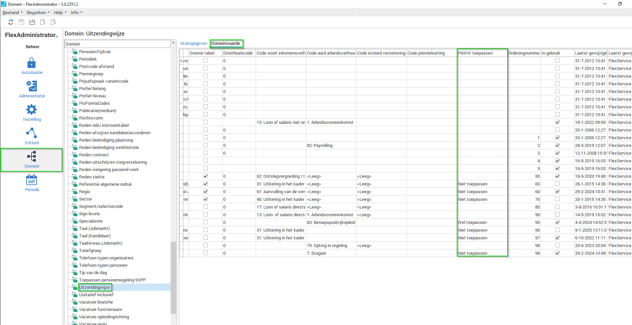Click the new document toolbar icon
The height and width of the screenshot is (325, 632).
pos(43,22)
